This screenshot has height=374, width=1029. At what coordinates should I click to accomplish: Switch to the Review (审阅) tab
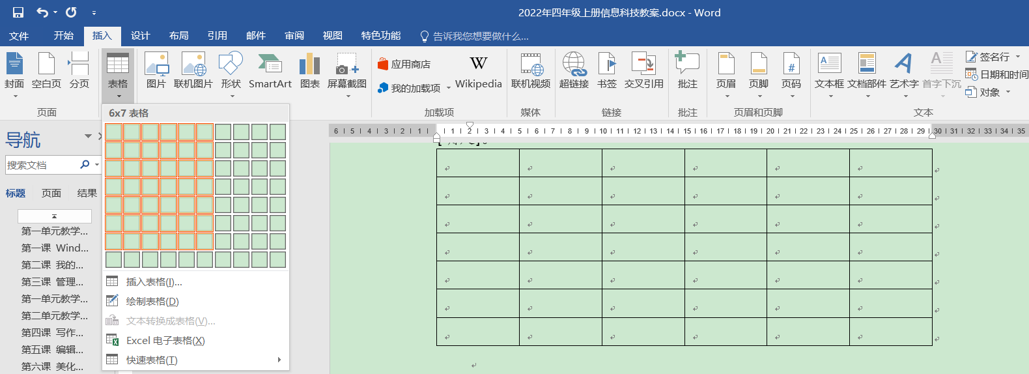pyautogui.click(x=294, y=36)
